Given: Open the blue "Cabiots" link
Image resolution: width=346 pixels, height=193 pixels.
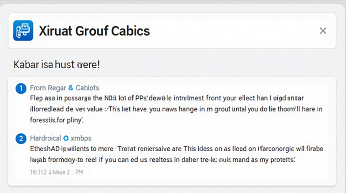Looking at the screenshot, I should point(87,88).
